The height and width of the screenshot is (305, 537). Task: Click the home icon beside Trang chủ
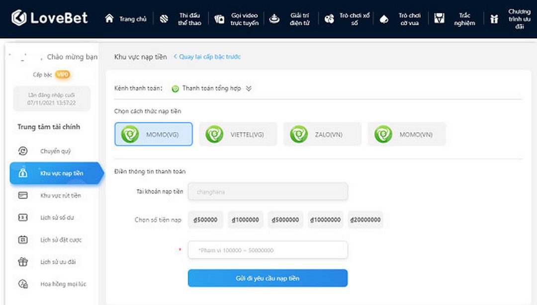click(x=109, y=19)
